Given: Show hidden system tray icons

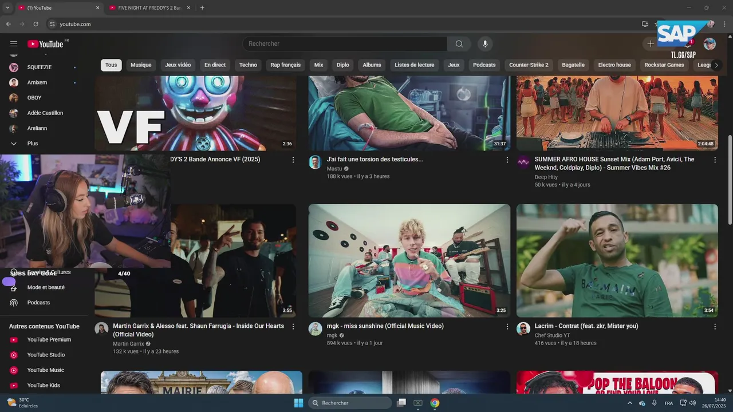Looking at the screenshot, I should coord(630,403).
